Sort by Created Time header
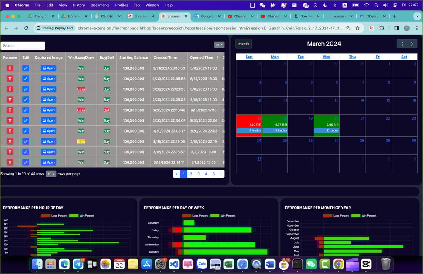This screenshot has height=274, width=423. tap(169, 57)
